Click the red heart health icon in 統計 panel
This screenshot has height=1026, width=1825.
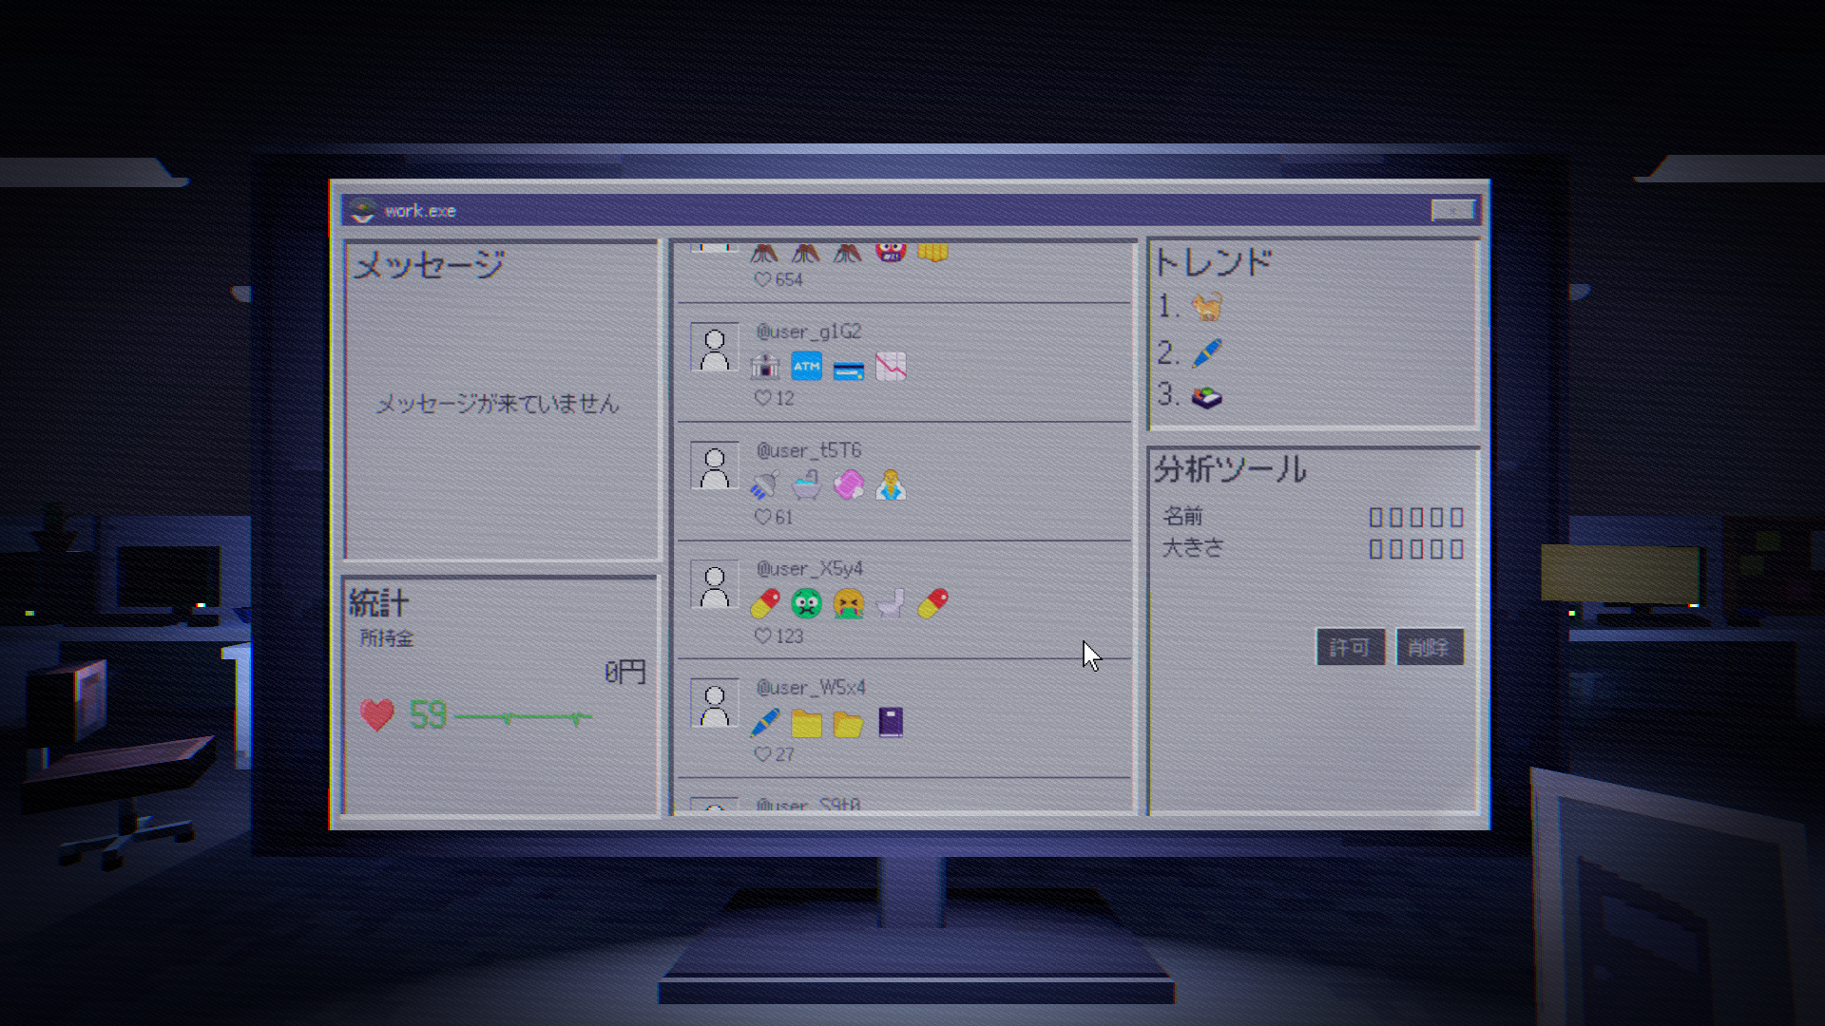pyautogui.click(x=377, y=714)
